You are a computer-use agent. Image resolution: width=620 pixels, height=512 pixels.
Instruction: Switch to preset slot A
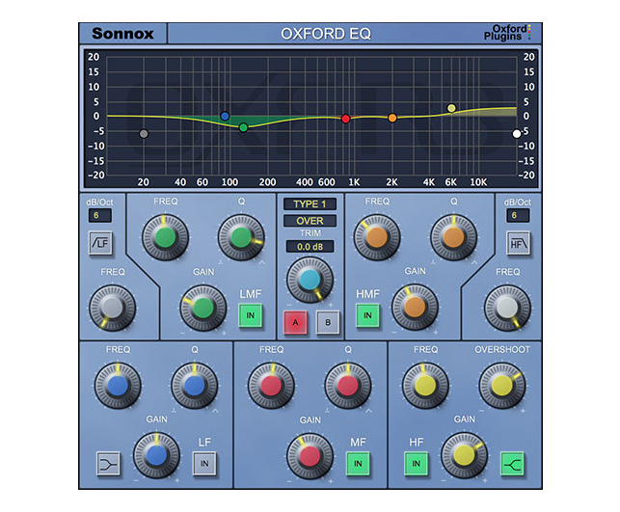(x=295, y=322)
